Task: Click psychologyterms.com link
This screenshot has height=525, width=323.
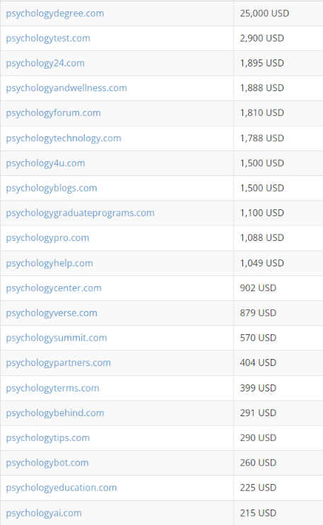Action: (x=52, y=389)
